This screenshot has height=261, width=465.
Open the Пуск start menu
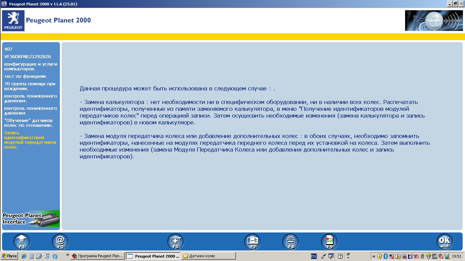9,256
